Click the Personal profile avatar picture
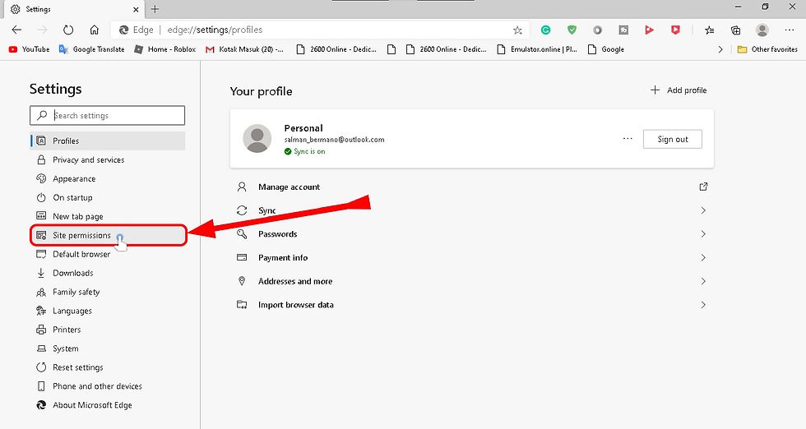This screenshot has height=429, width=806. (x=257, y=138)
